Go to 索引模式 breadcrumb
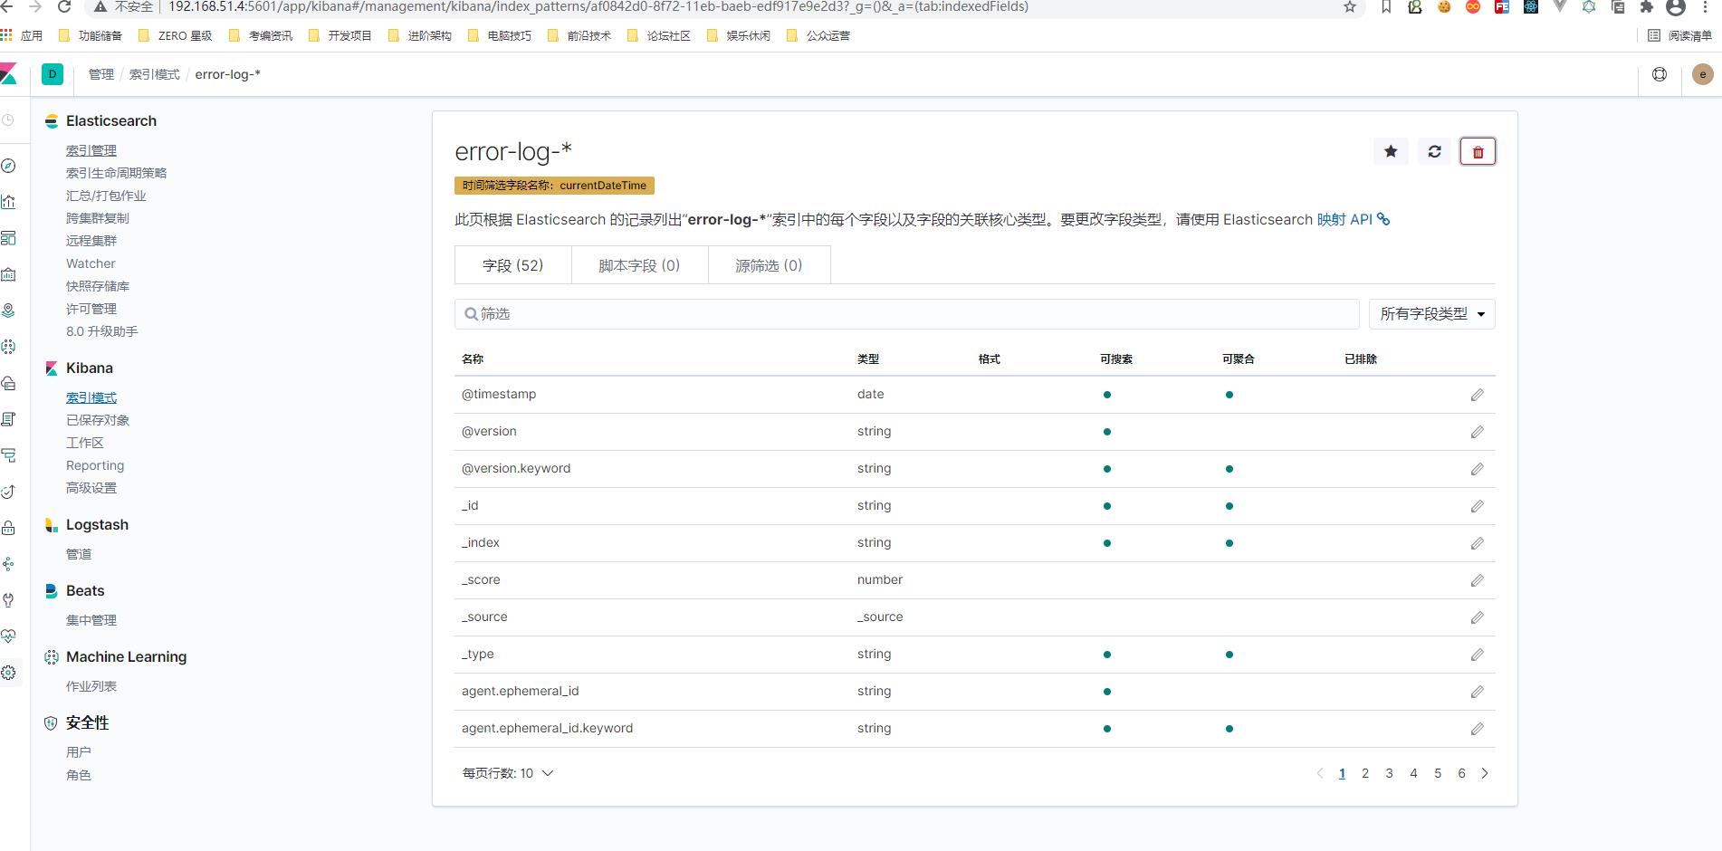 [x=154, y=74]
